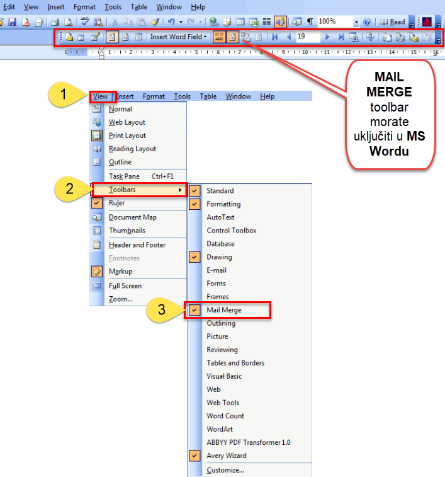Click Merge to Printer icon

[x=400, y=37]
